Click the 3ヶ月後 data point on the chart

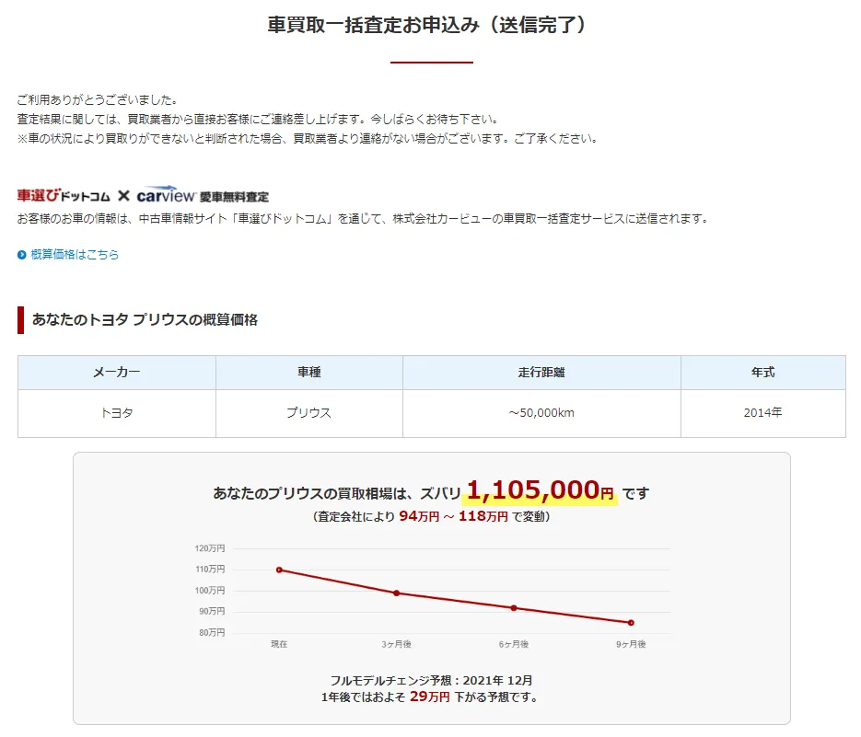[x=397, y=593]
